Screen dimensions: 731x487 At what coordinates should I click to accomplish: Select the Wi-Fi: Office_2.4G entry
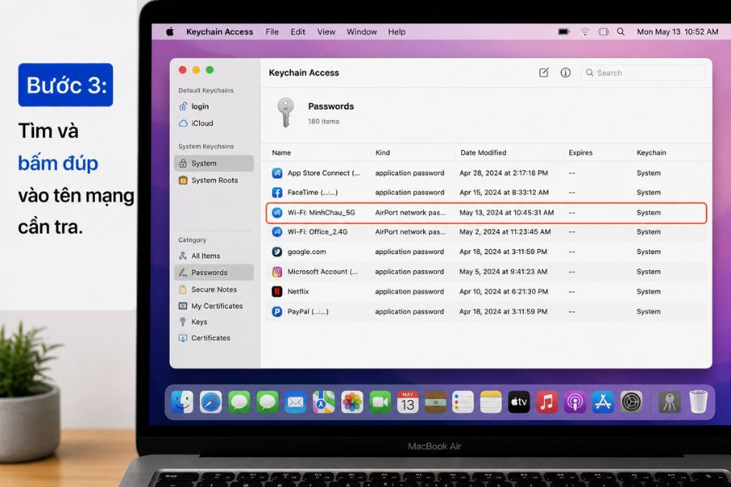(x=487, y=231)
